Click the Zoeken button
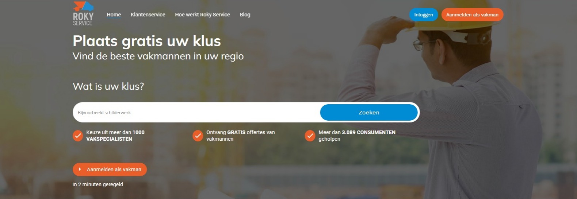This screenshot has height=199, width=577. point(369,112)
